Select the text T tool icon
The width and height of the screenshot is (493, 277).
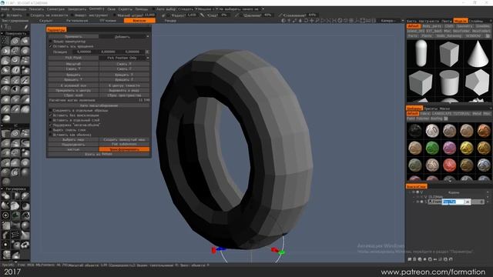point(5,27)
